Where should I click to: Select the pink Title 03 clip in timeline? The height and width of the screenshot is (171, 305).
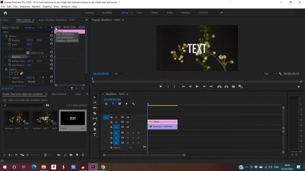click(163, 122)
